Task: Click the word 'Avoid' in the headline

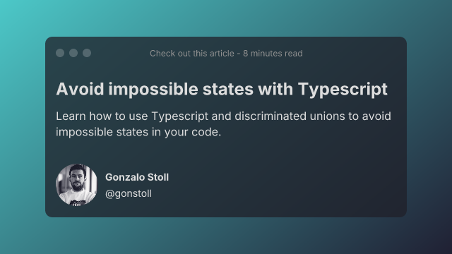Action: 80,89
